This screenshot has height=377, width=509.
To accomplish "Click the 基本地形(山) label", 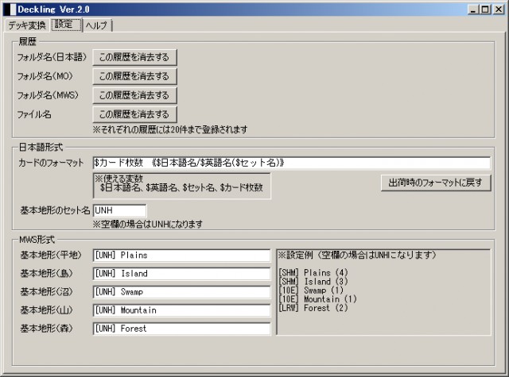I will pos(46,310).
